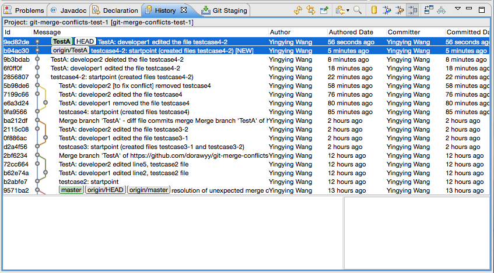Switch to the Javadoc tab
Screen dimensions: 494x273
pos(69,10)
